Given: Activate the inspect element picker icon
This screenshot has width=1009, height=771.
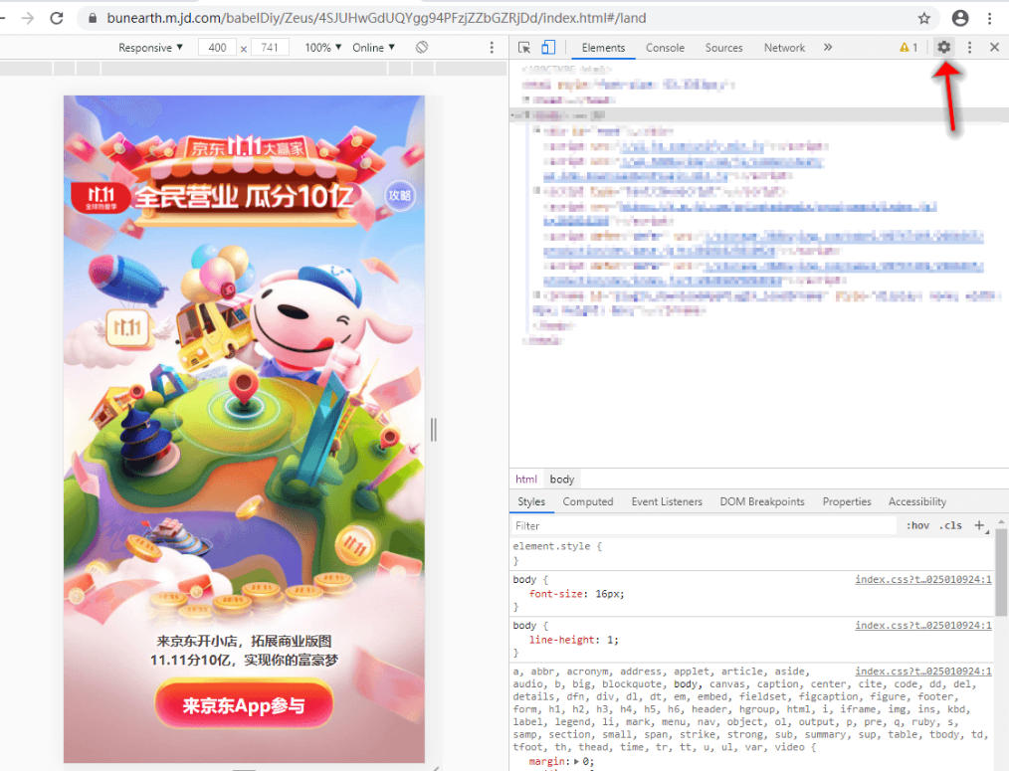Looking at the screenshot, I should click(524, 47).
